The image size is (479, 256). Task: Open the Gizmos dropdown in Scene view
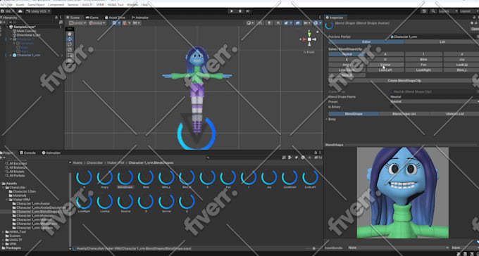point(317,23)
